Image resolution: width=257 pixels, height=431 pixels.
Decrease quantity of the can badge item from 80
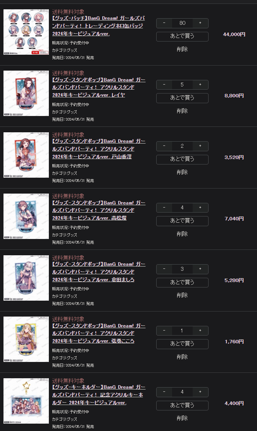click(164, 23)
